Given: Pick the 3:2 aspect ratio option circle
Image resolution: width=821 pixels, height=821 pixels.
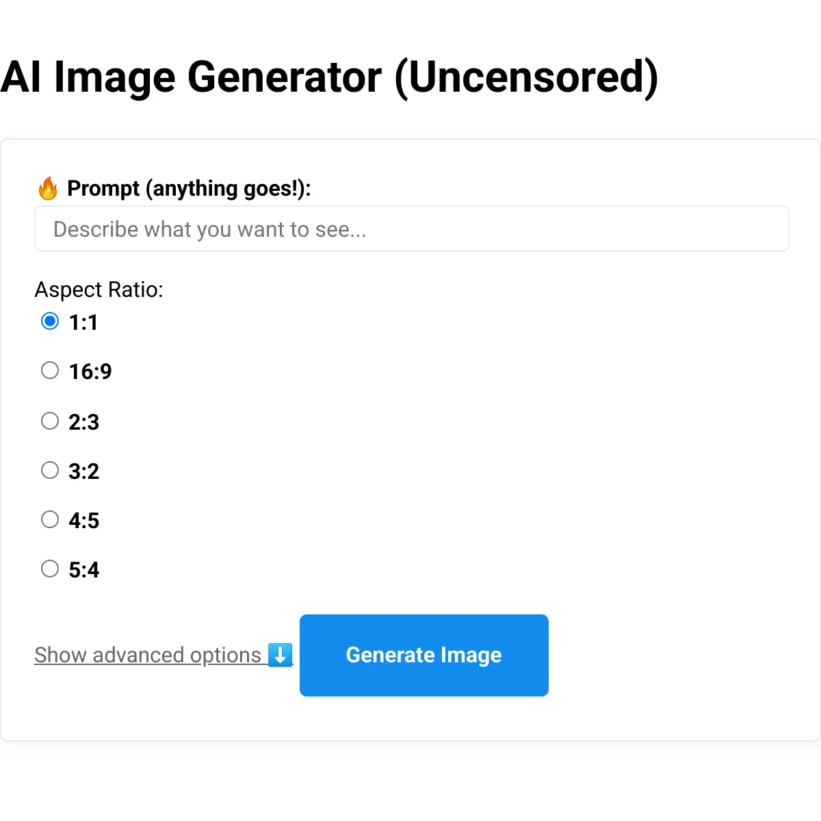Looking at the screenshot, I should point(50,470).
